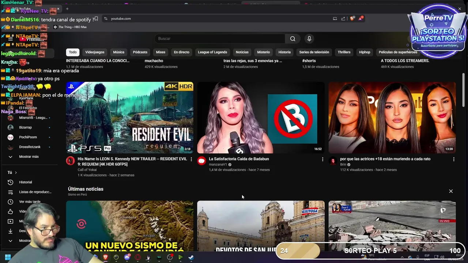Open Brave browser in the taskbar
Viewport: 468px width, 263px height.
click(105, 257)
